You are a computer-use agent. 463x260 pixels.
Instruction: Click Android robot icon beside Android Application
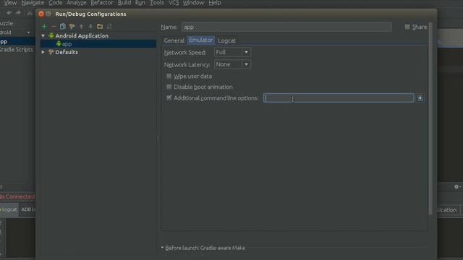[51, 35]
